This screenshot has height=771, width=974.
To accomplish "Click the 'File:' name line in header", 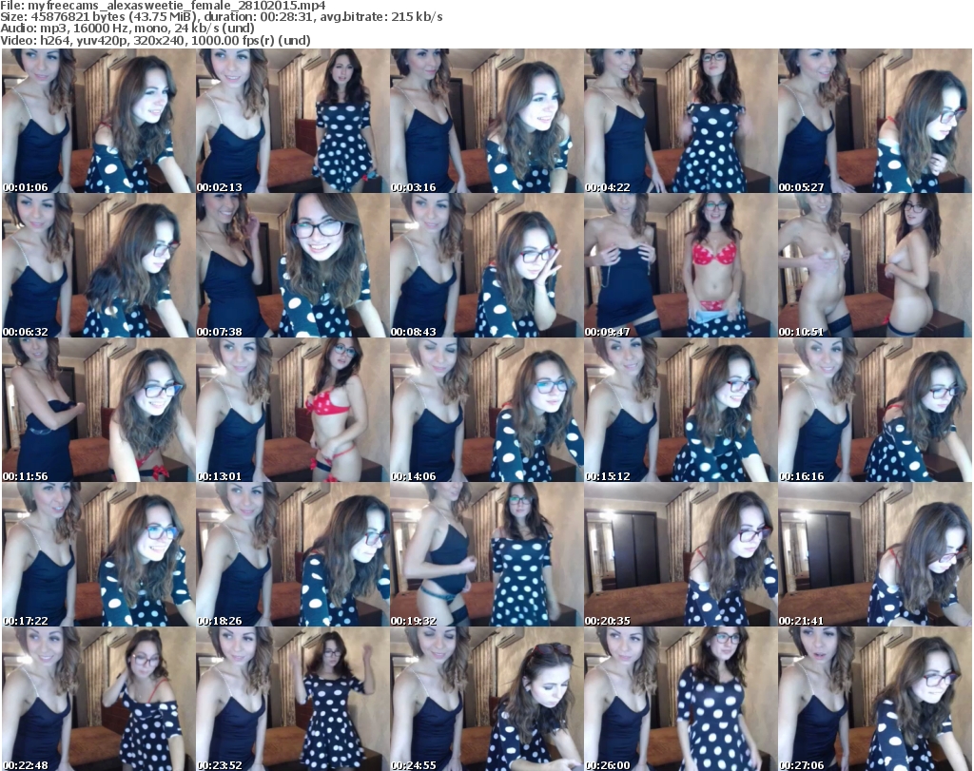I will 163,6.
